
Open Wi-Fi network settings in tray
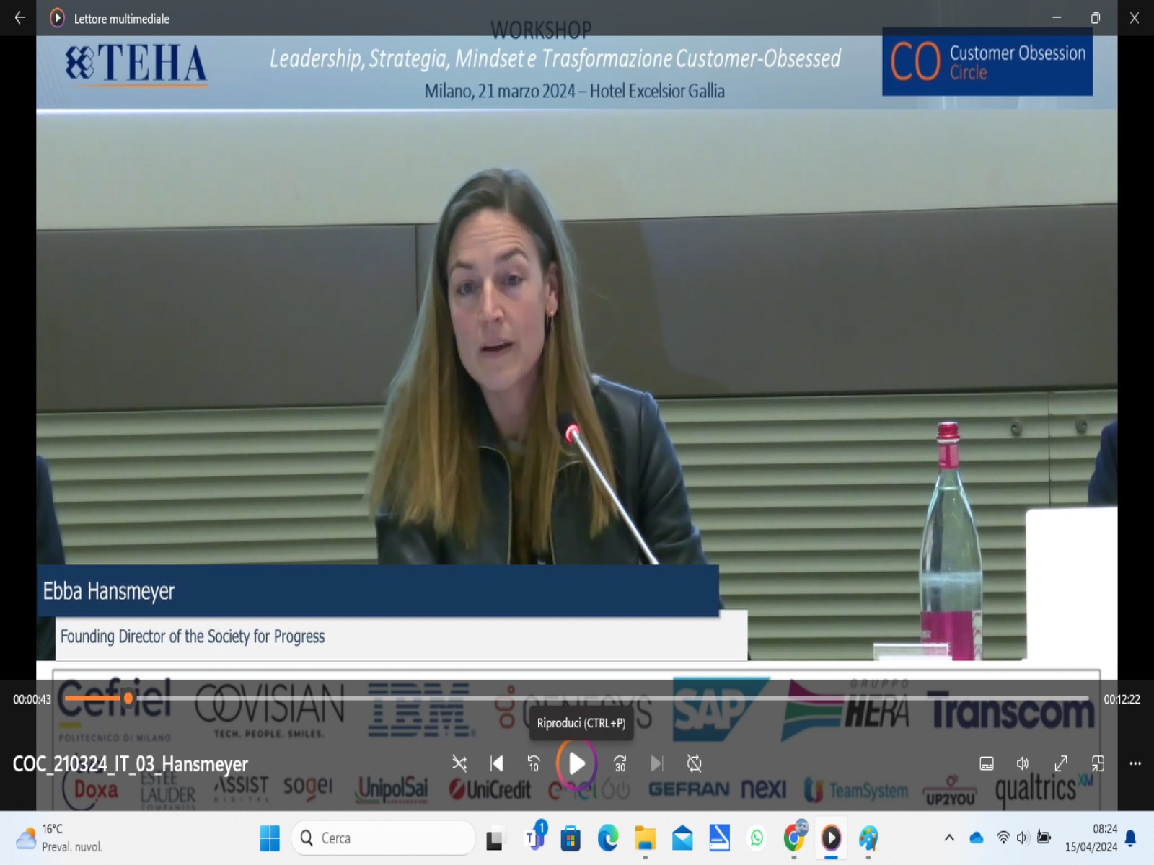click(x=1003, y=838)
